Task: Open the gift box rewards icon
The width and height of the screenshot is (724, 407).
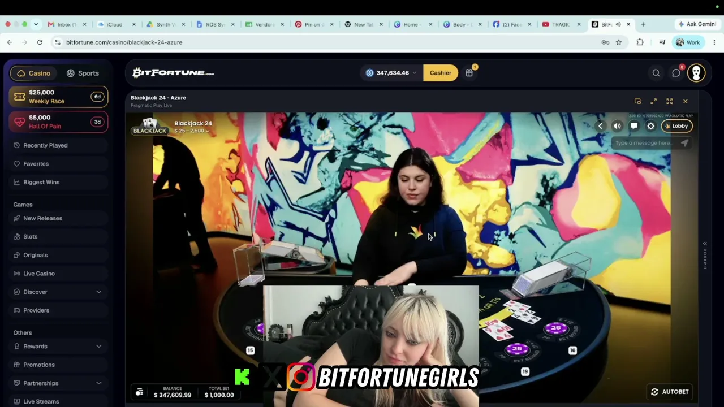Action: [x=469, y=73]
